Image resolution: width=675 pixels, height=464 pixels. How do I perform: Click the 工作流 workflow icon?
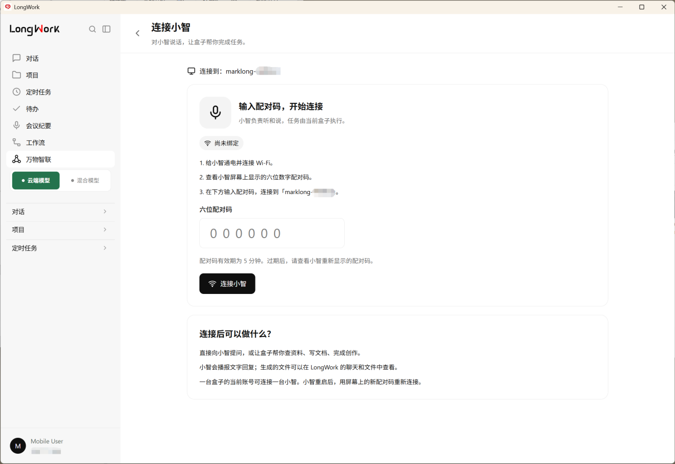[x=16, y=142]
